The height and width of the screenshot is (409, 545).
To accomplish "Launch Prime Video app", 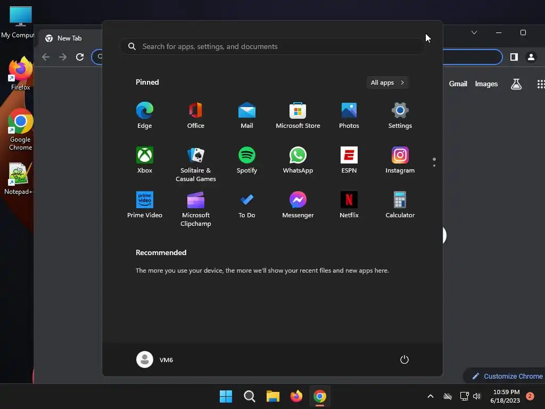I will click(x=145, y=205).
